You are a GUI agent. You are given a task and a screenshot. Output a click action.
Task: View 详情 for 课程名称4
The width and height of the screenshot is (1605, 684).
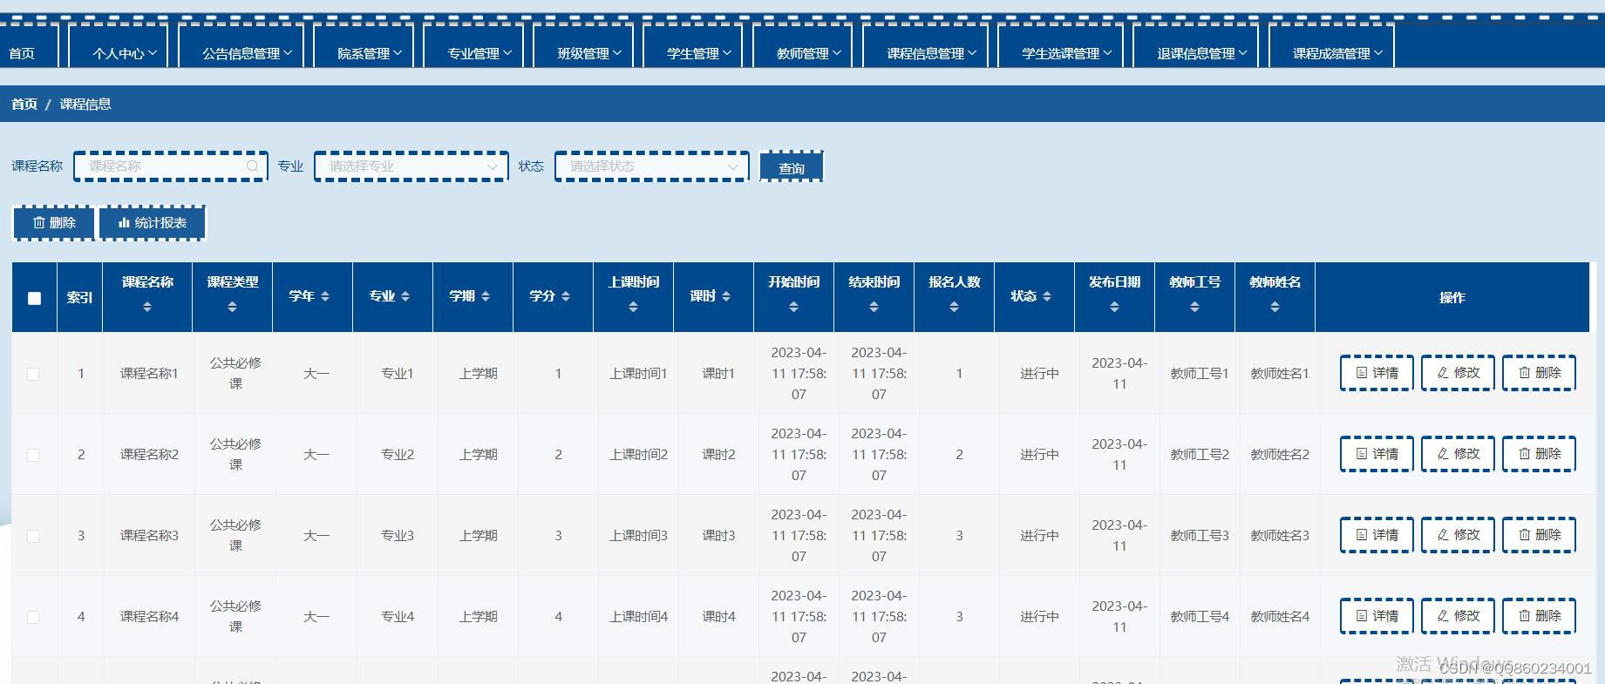[x=1377, y=616]
